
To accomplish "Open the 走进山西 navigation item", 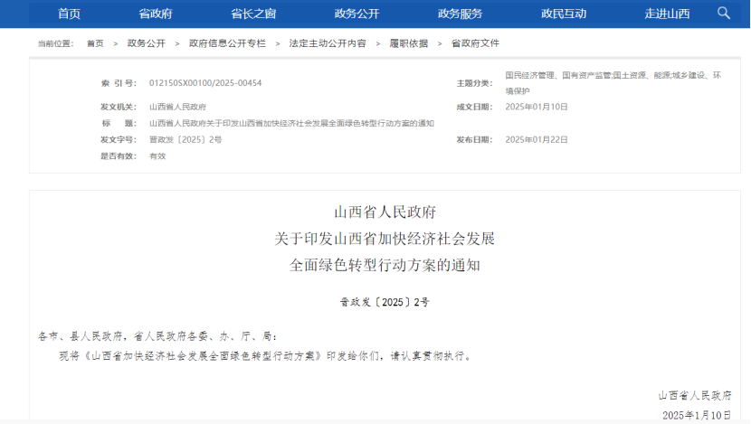I will tap(667, 14).
